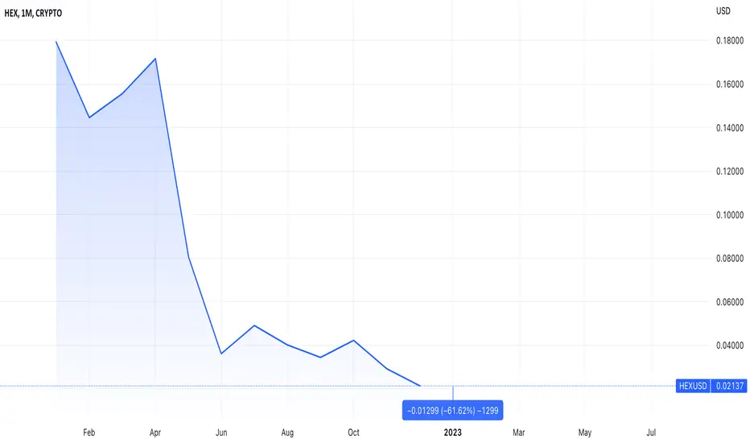This screenshot has height=443, width=750.
Task: Click the May label on time axis
Action: [584, 433]
